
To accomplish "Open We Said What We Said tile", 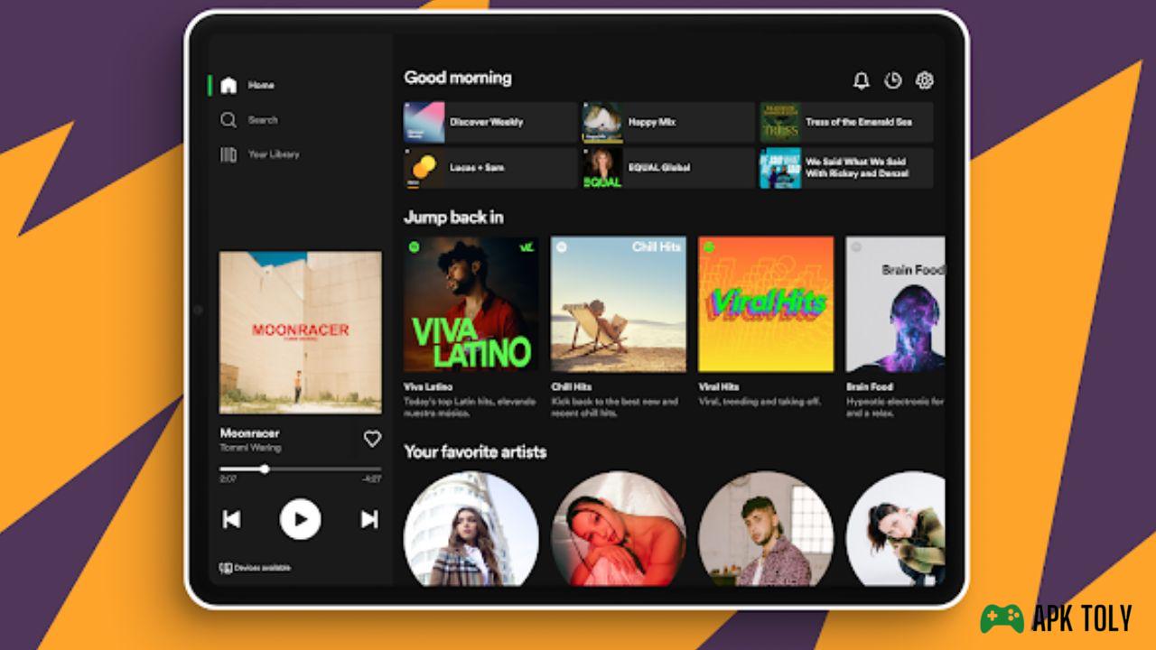I will [x=846, y=168].
